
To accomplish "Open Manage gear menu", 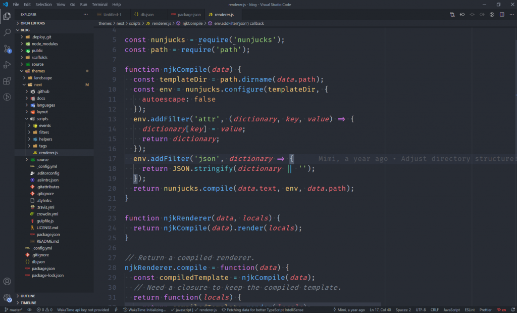I will (7, 297).
